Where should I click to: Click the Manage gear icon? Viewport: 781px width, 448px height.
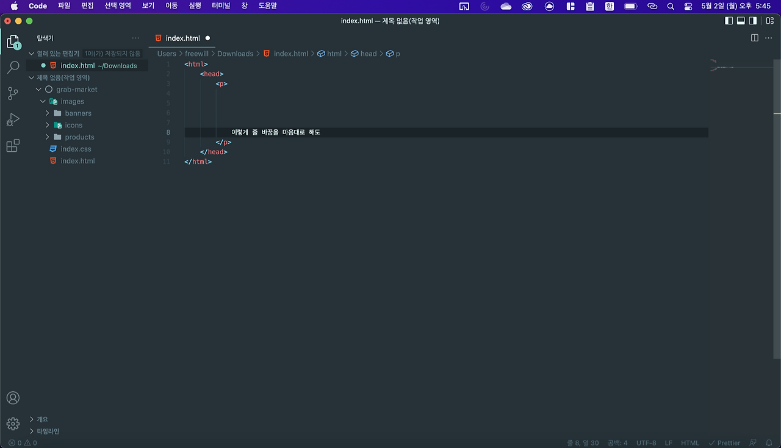click(13, 423)
